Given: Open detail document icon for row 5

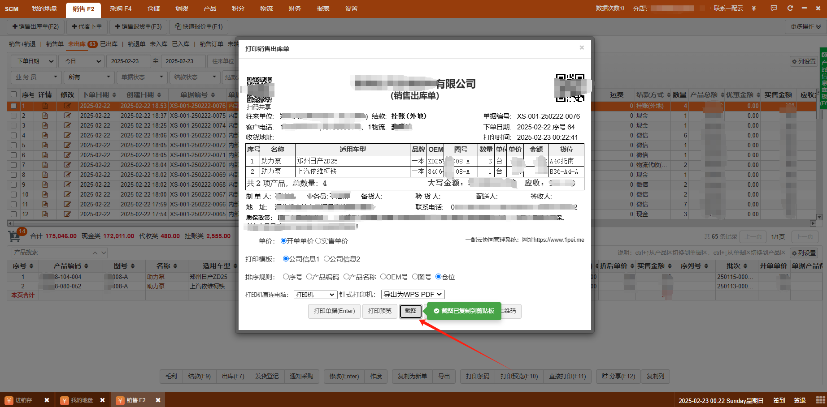Looking at the screenshot, I should pos(45,145).
